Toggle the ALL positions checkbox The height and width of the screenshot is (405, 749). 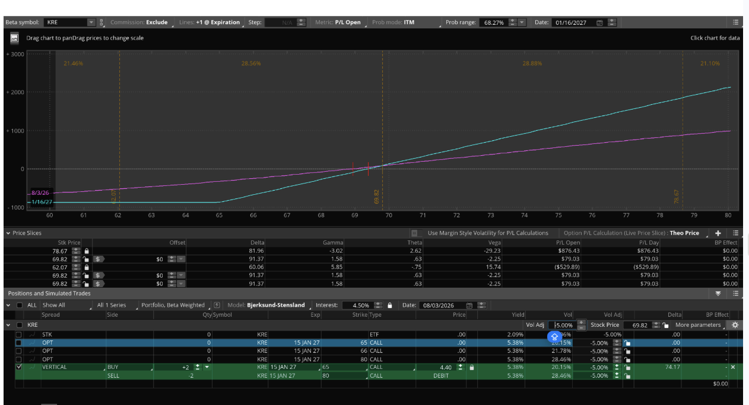[x=20, y=305]
